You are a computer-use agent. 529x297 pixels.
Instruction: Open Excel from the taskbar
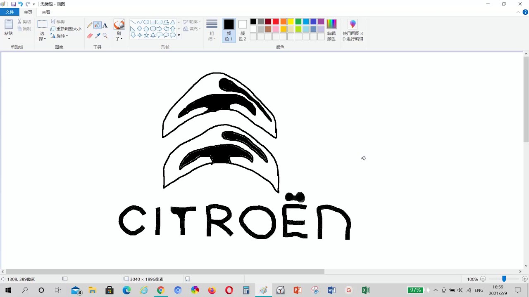click(365, 290)
